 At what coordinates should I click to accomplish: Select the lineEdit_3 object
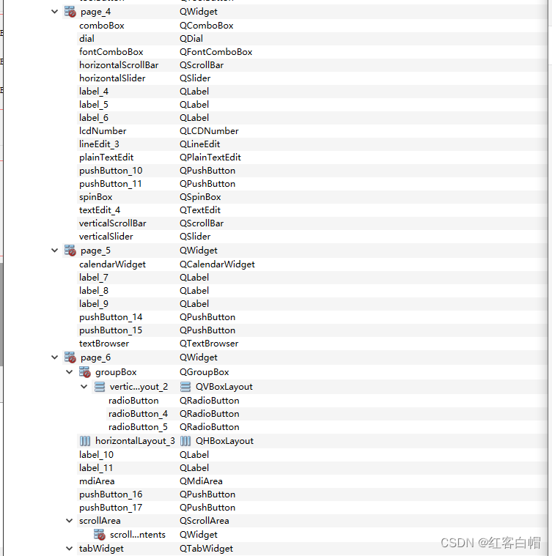tap(99, 144)
